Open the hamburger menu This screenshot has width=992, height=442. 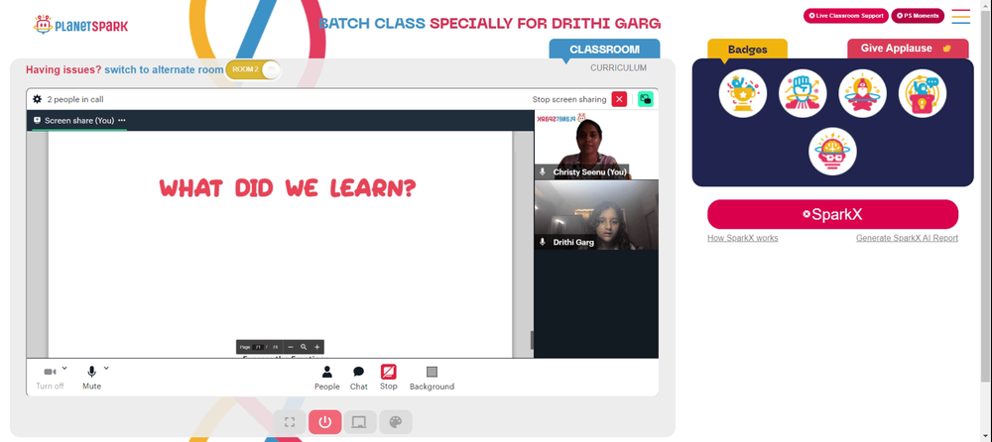tap(960, 17)
